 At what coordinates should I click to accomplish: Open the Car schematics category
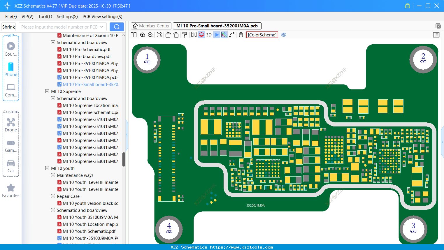click(11, 166)
